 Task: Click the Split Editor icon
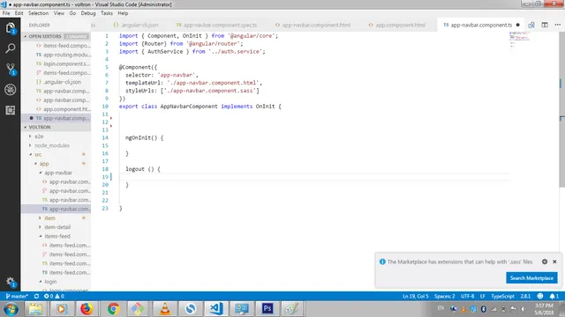pos(545,25)
